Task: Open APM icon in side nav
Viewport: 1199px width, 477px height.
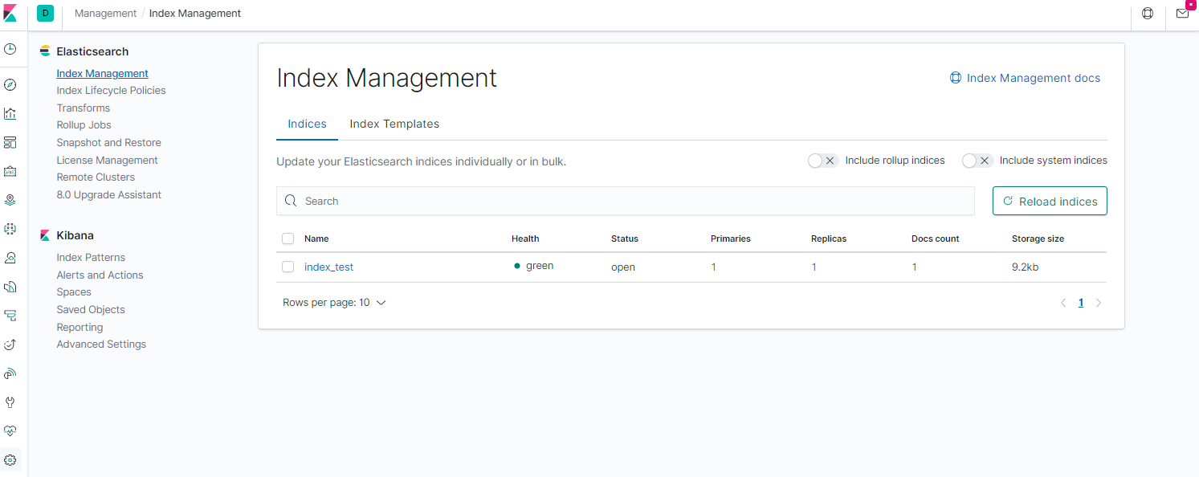Action: click(10, 316)
